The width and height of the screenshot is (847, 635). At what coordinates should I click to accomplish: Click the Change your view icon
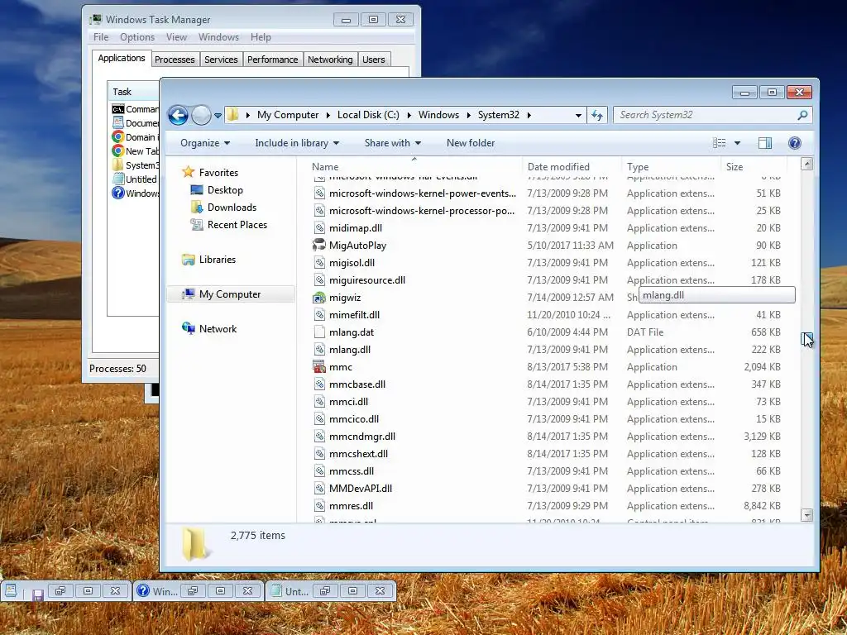click(719, 143)
